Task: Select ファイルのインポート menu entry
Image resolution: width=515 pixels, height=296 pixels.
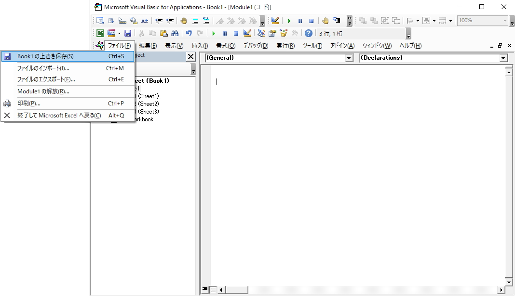Action: (68, 68)
